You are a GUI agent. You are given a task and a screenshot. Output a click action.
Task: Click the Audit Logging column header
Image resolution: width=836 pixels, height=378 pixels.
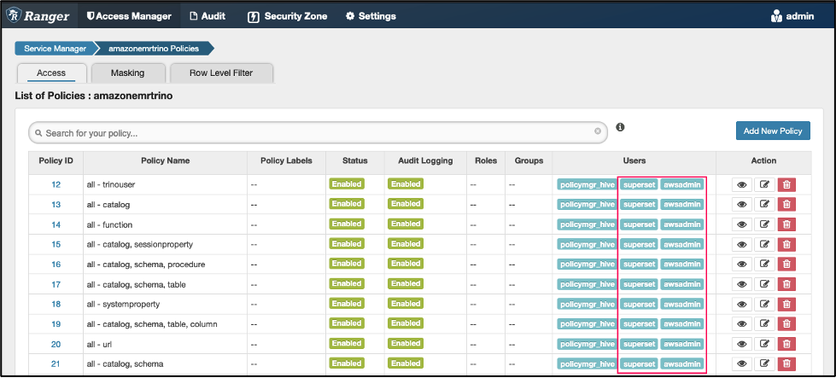coord(425,160)
